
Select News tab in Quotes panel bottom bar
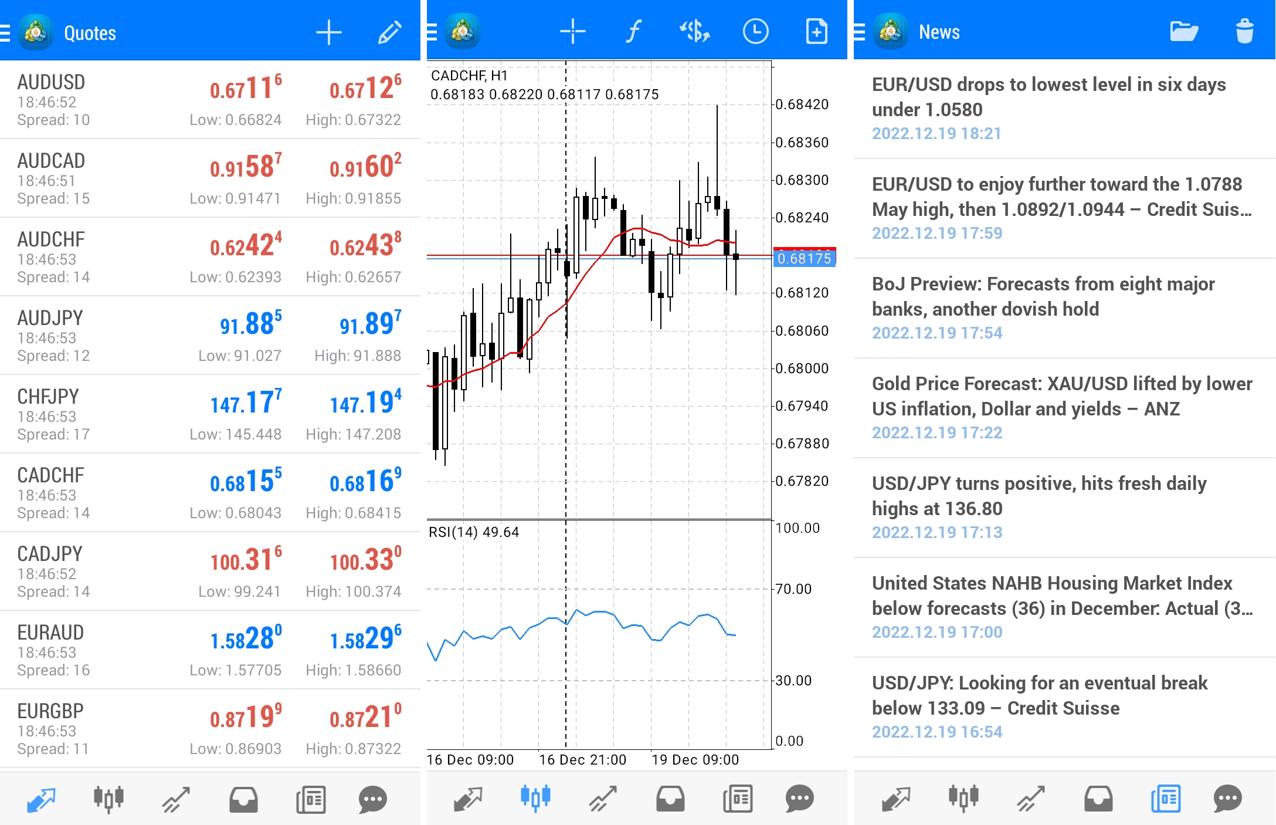pyautogui.click(x=311, y=799)
